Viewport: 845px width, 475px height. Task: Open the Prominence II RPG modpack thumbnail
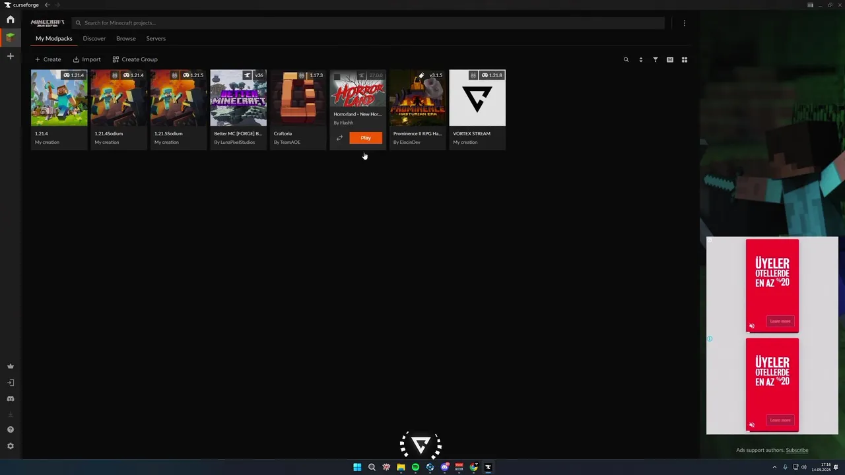pos(418,98)
